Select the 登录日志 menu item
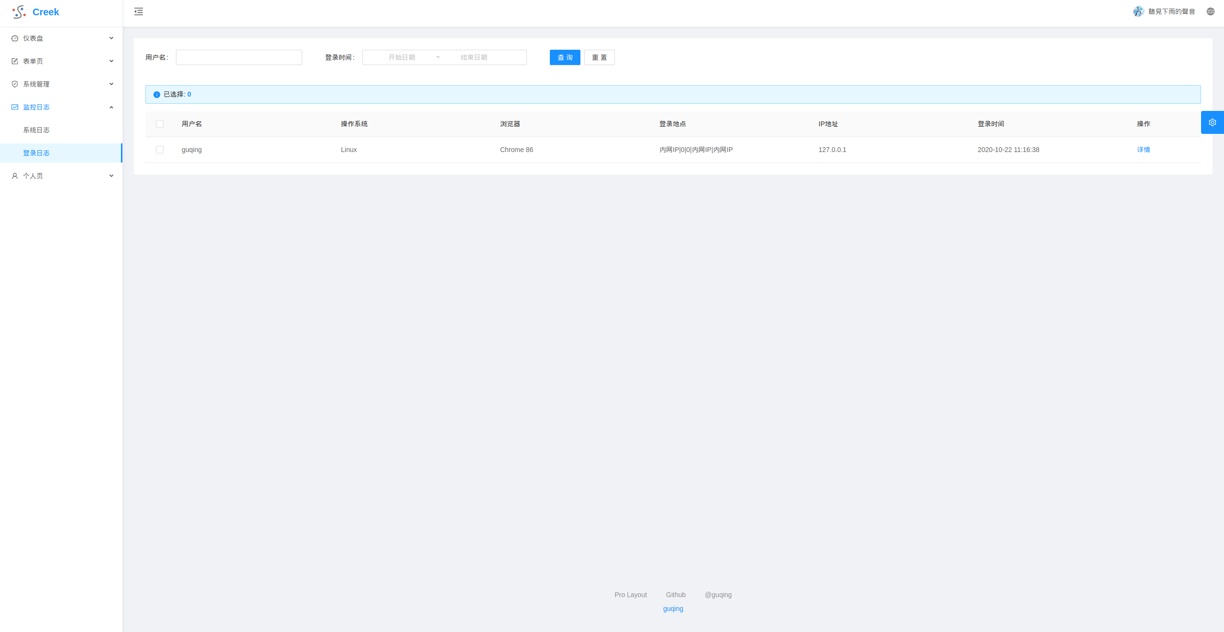Screen dimensions: 1224x632 [36, 153]
